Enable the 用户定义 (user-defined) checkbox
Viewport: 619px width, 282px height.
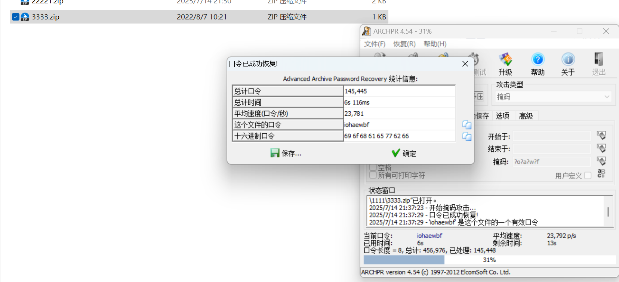(588, 176)
